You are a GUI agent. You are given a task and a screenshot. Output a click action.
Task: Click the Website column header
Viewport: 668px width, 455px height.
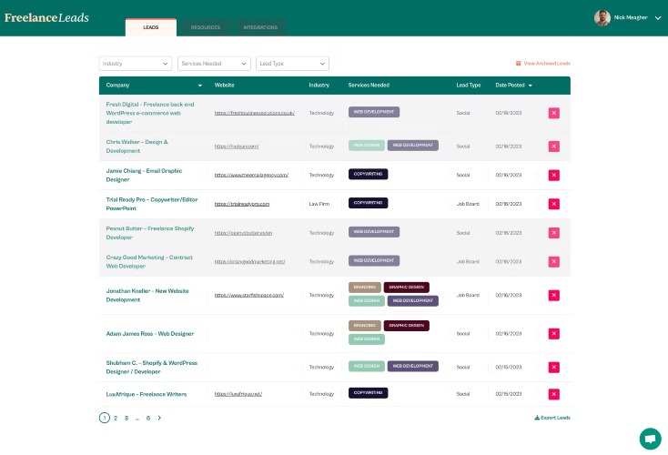click(x=224, y=86)
